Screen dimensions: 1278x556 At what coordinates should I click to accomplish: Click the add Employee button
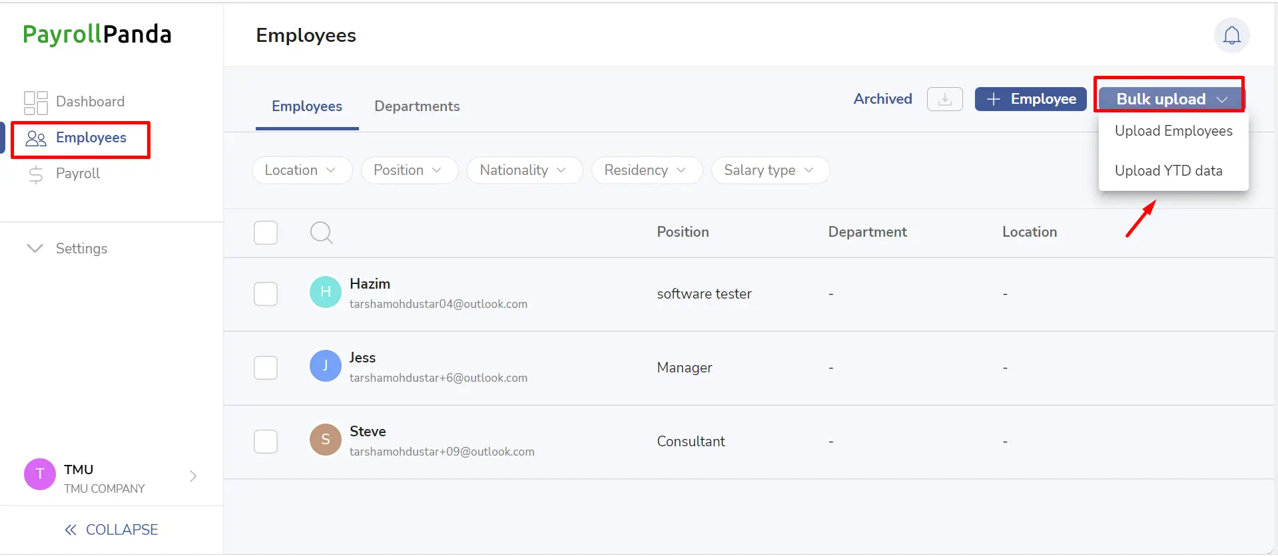coord(1030,99)
